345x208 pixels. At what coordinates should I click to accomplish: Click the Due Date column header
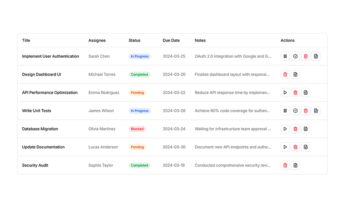click(171, 41)
